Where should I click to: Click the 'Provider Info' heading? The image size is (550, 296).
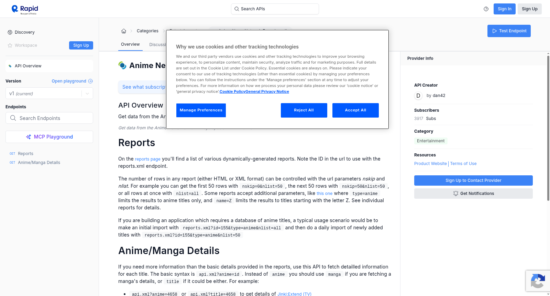pos(420,58)
